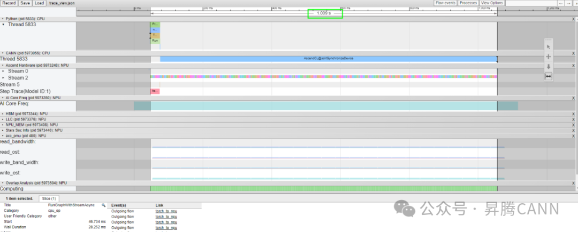Collapse the Ascend Hardware process group
The width and height of the screenshot is (578, 232).
point(3,66)
